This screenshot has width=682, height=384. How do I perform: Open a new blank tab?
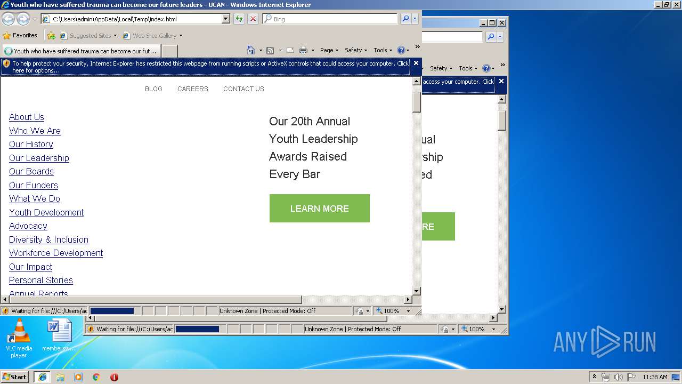[169, 51]
